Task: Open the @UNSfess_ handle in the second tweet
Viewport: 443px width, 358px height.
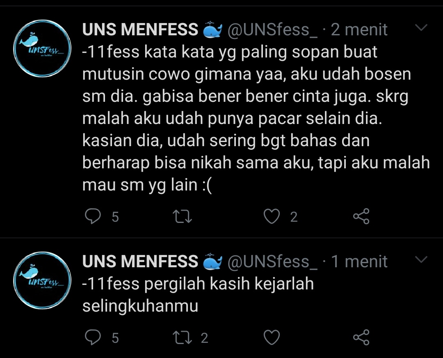Action: point(272,262)
